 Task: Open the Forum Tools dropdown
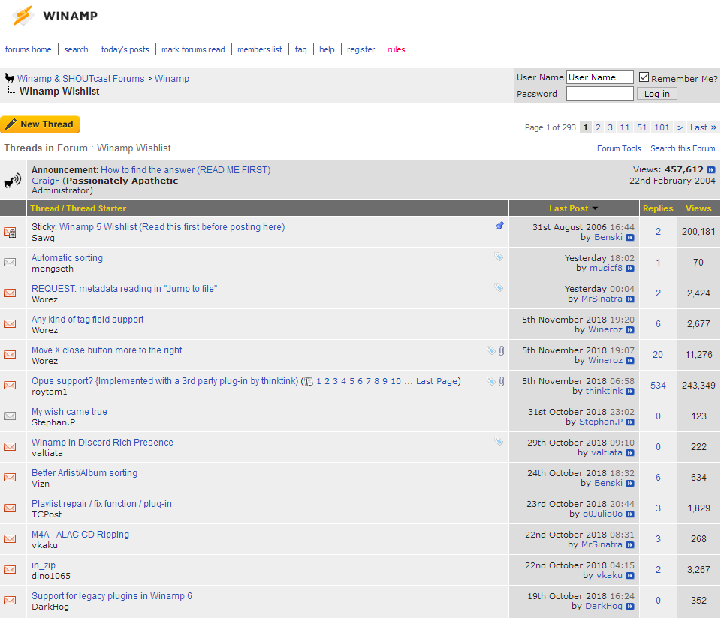pos(619,148)
